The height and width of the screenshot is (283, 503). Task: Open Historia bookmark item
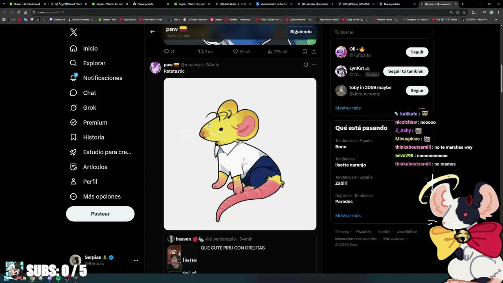tap(87, 137)
